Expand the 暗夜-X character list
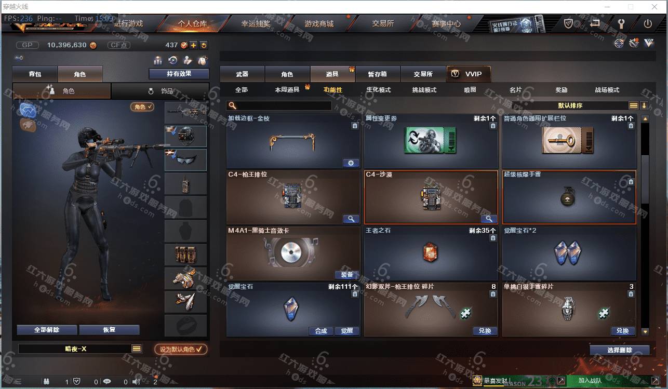The image size is (668, 389). pyautogui.click(x=137, y=348)
